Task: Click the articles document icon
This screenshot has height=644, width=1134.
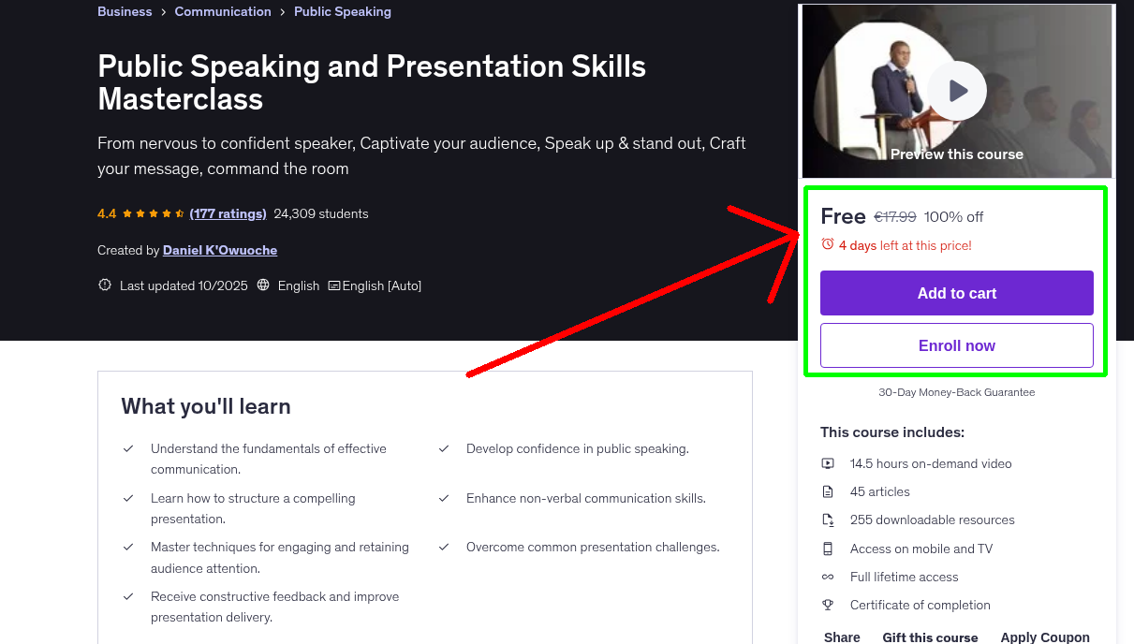Action: click(x=828, y=491)
